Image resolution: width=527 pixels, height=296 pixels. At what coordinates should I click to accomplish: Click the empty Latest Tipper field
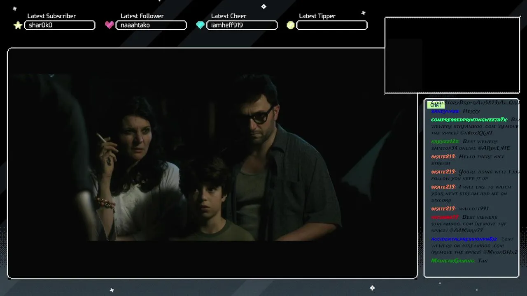click(x=332, y=25)
